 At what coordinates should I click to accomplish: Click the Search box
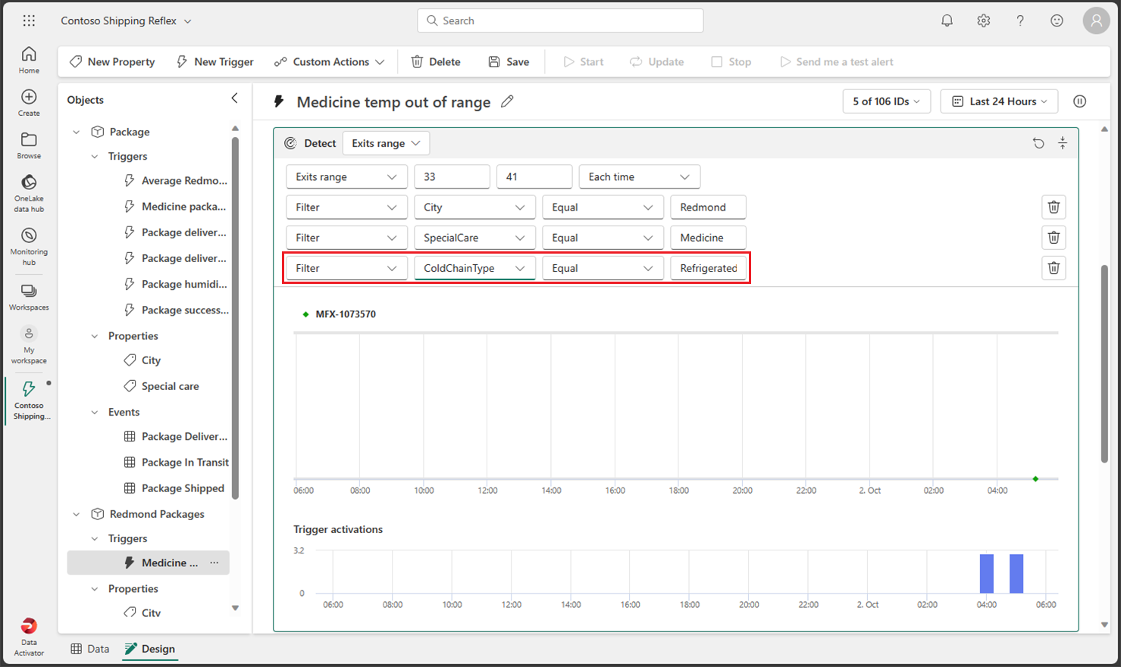[x=560, y=20]
